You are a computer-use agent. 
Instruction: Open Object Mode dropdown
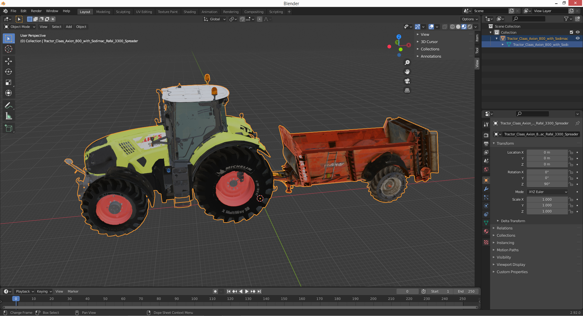tap(20, 27)
